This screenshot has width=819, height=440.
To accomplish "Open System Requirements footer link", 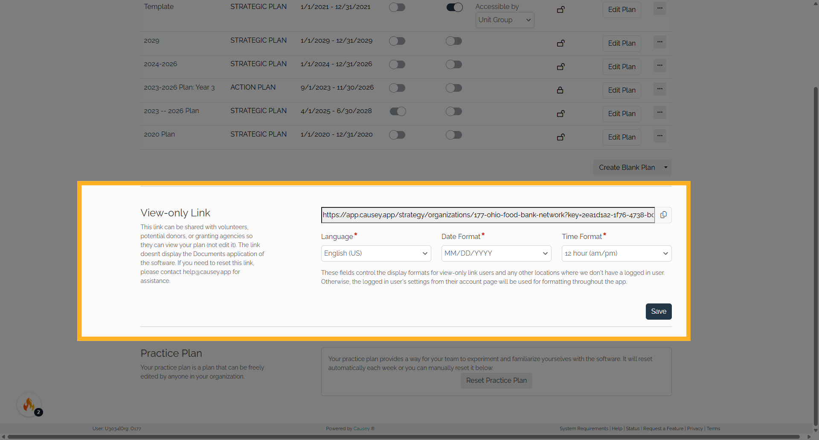I will 584,429.
